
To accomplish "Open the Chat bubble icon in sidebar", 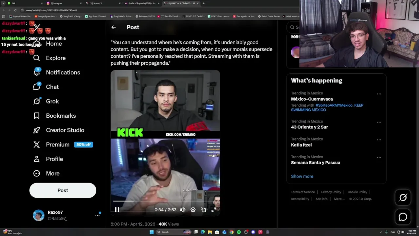I will pos(37,87).
